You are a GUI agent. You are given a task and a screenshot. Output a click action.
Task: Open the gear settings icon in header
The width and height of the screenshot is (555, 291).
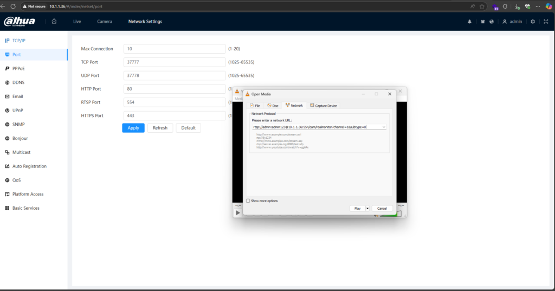(533, 22)
